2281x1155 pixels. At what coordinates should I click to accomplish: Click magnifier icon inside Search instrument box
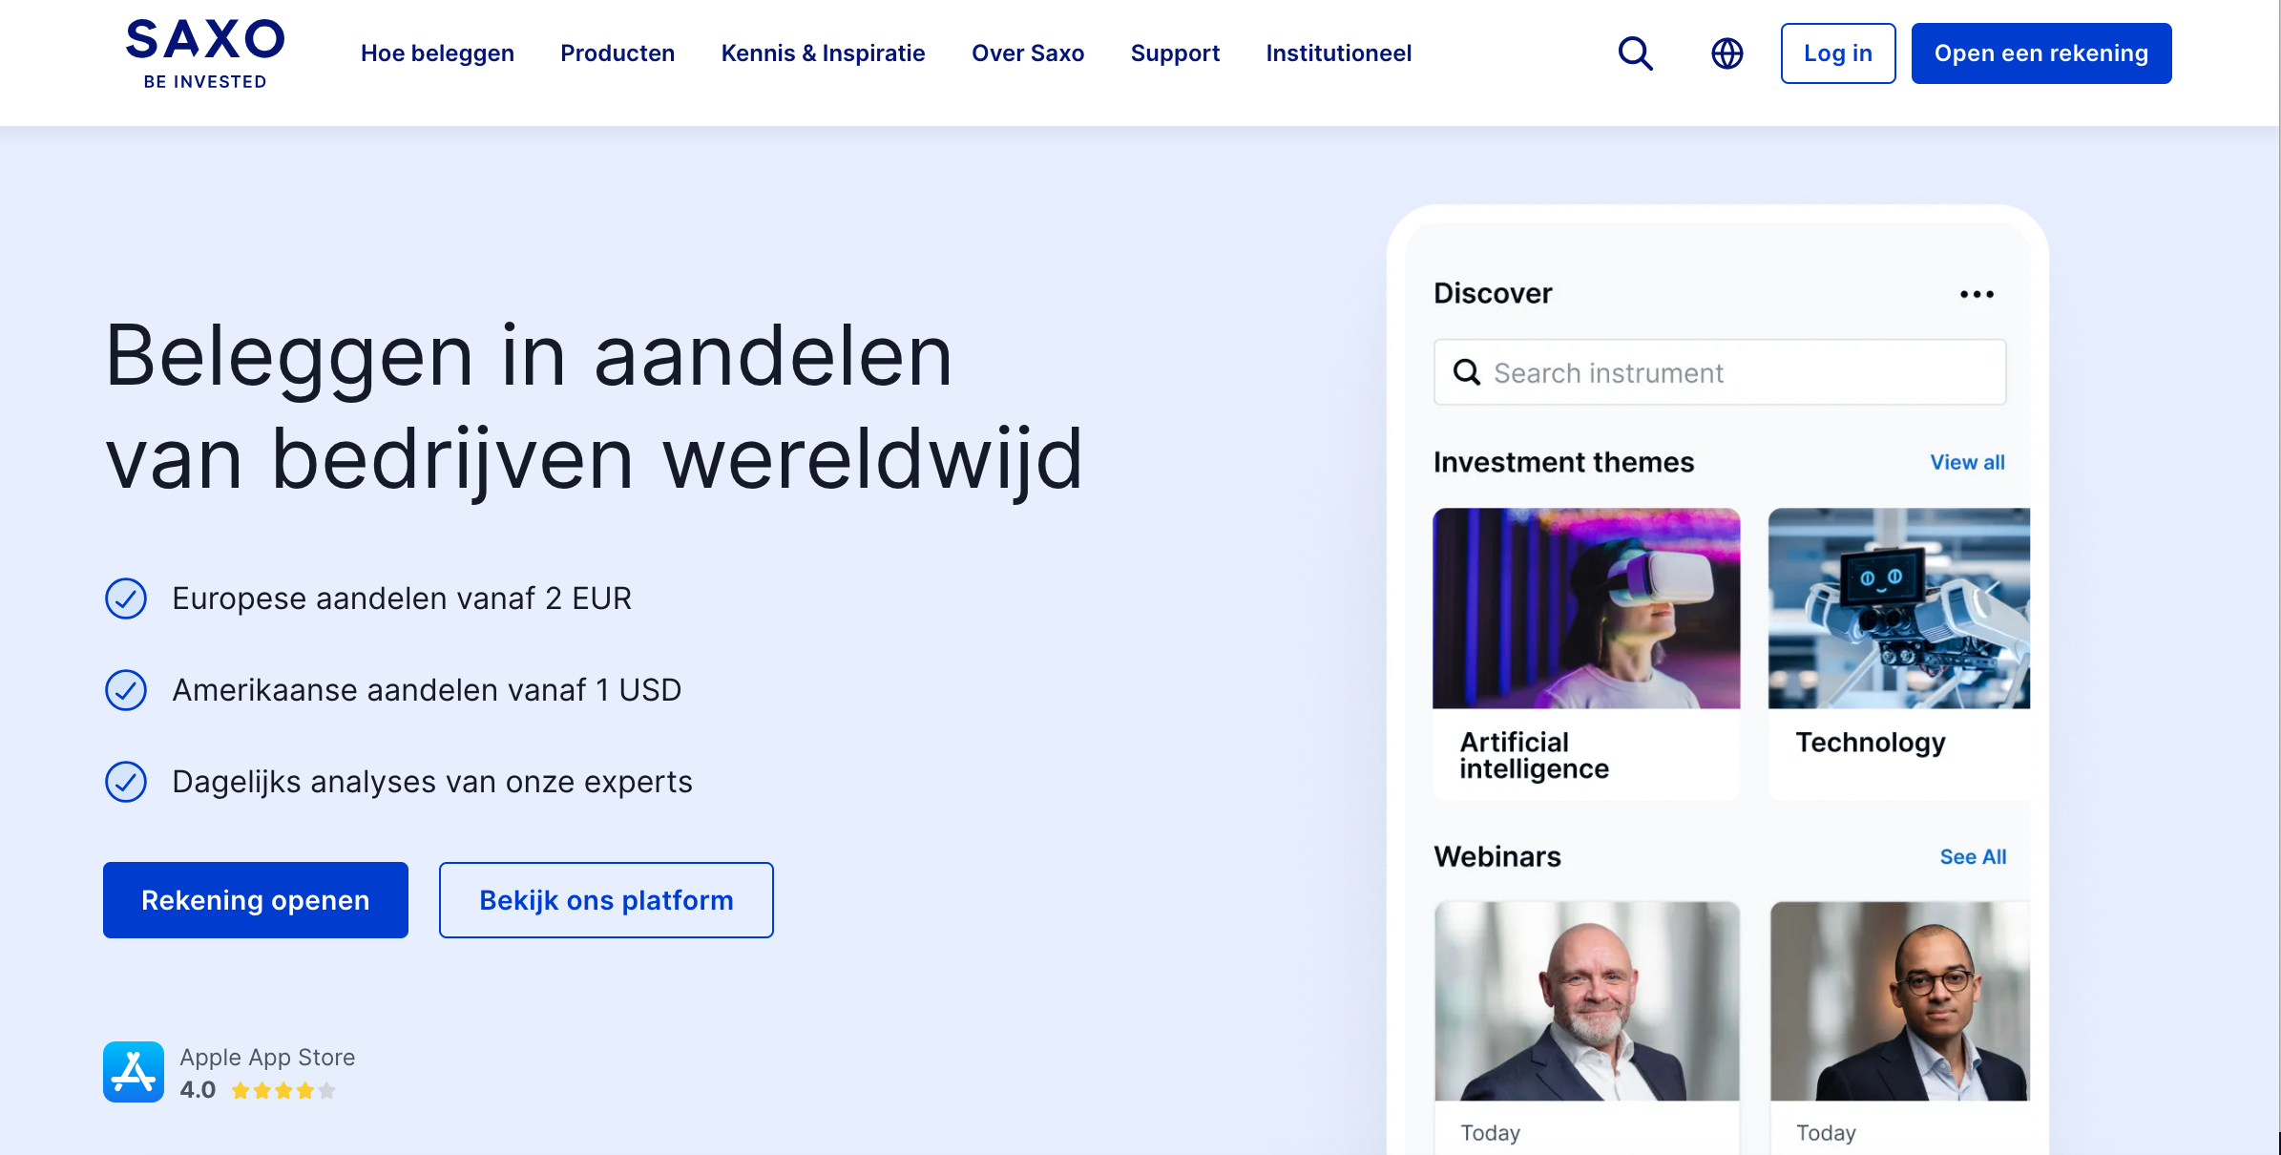click(1466, 372)
